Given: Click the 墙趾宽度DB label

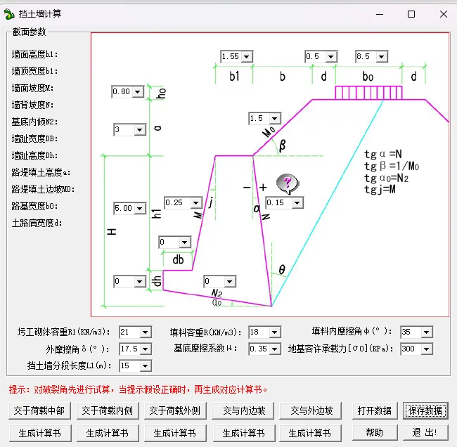Looking at the screenshot, I should pyautogui.click(x=34, y=138).
